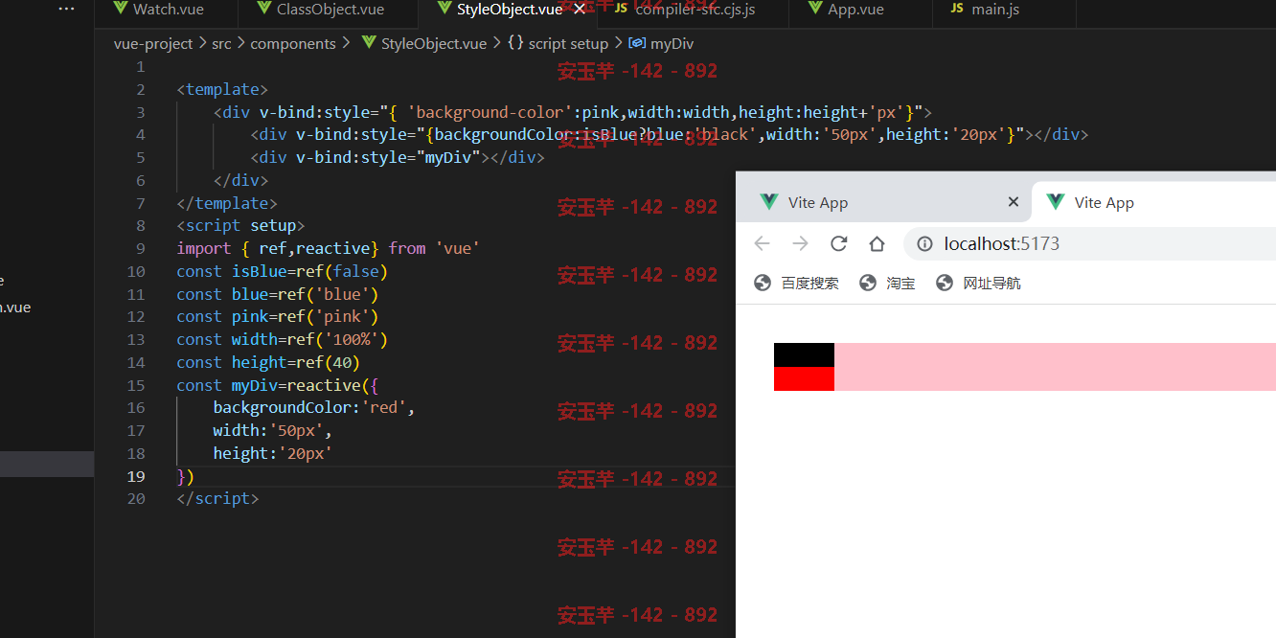The width and height of the screenshot is (1276, 638).
Task: Click the localhost:5173 address bar
Action: (x=1090, y=243)
